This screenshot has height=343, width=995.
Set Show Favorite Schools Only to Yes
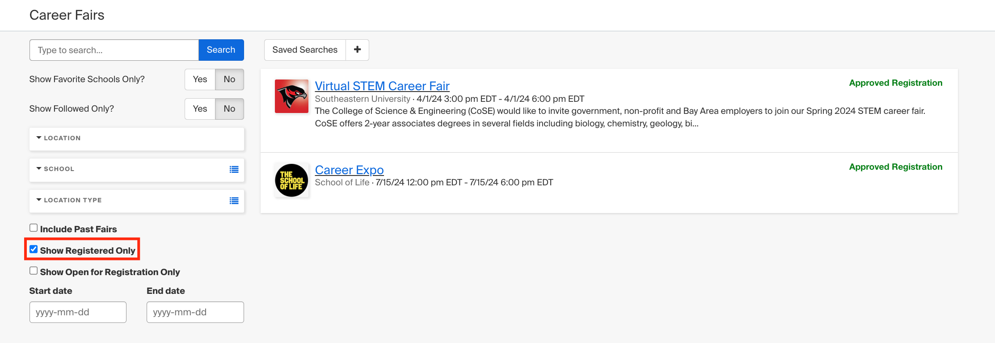(x=199, y=79)
